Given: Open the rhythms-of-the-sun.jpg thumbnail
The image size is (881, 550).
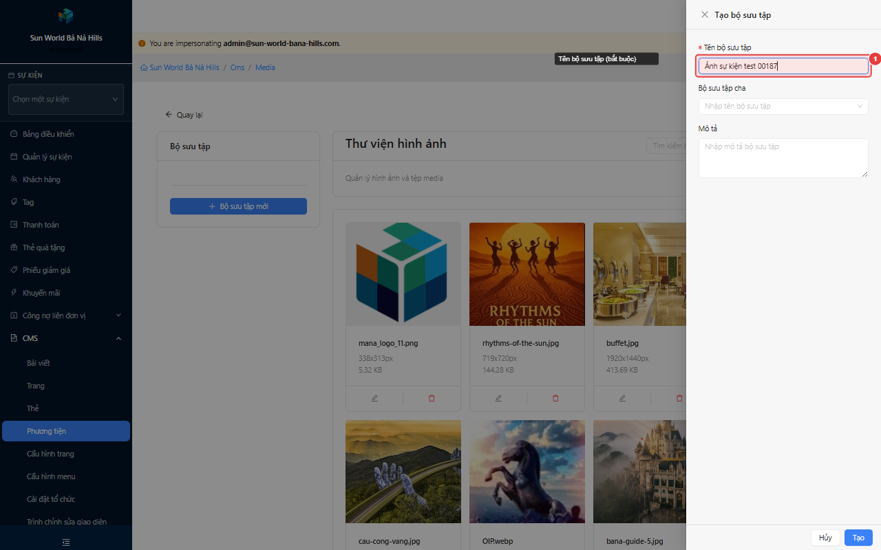Looking at the screenshot, I should coord(527,274).
